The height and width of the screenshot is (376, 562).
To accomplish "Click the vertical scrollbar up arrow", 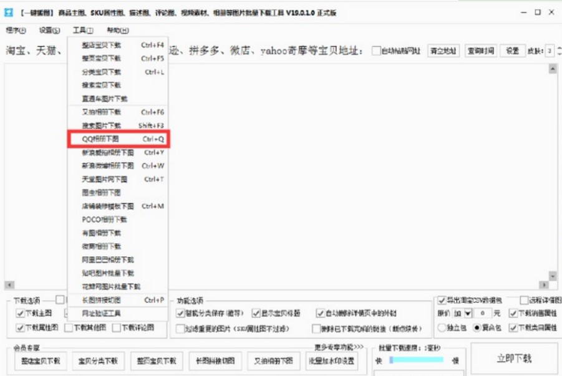I will tap(553, 69).
